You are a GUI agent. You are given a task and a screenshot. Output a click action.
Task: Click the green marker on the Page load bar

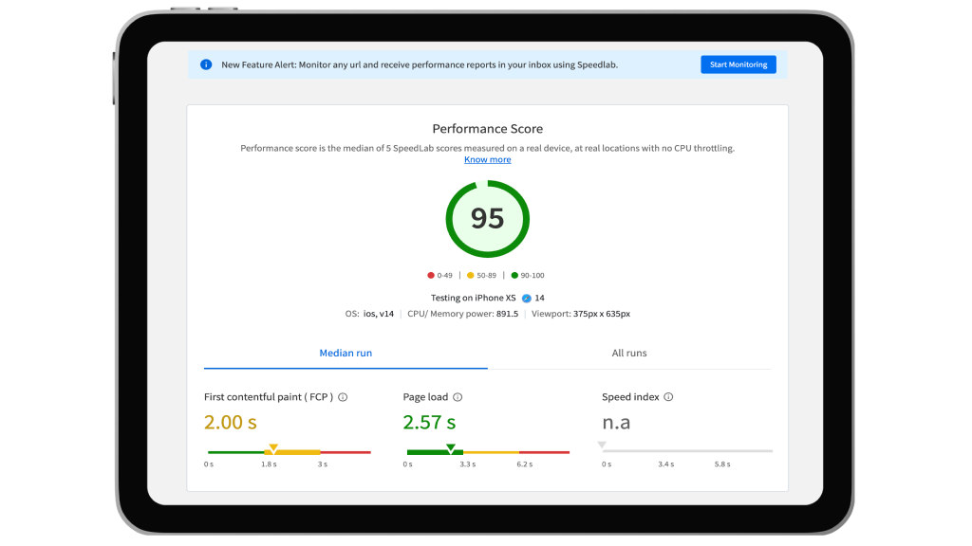(451, 447)
